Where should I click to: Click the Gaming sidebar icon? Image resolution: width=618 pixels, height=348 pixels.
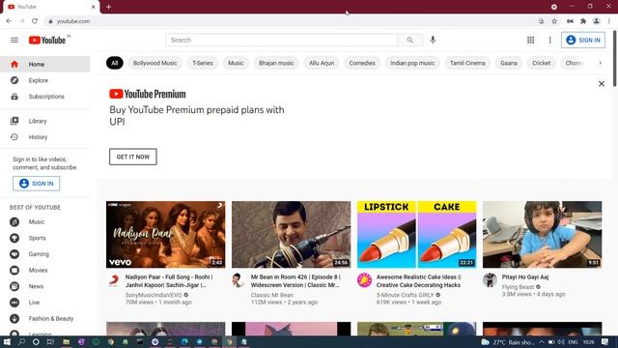(14, 254)
